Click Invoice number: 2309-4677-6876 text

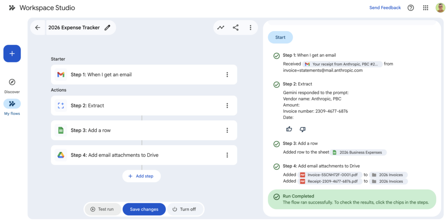tap(315, 111)
